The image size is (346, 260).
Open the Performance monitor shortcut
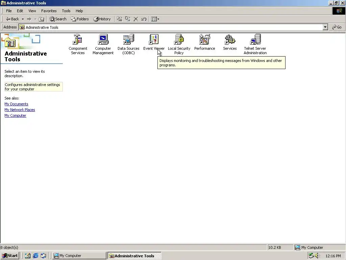click(204, 42)
